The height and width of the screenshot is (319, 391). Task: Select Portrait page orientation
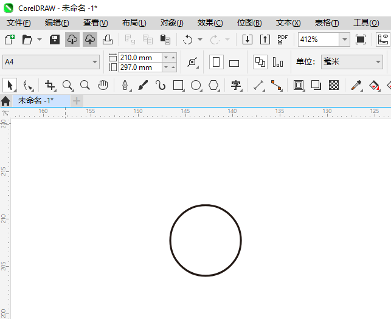coord(216,62)
